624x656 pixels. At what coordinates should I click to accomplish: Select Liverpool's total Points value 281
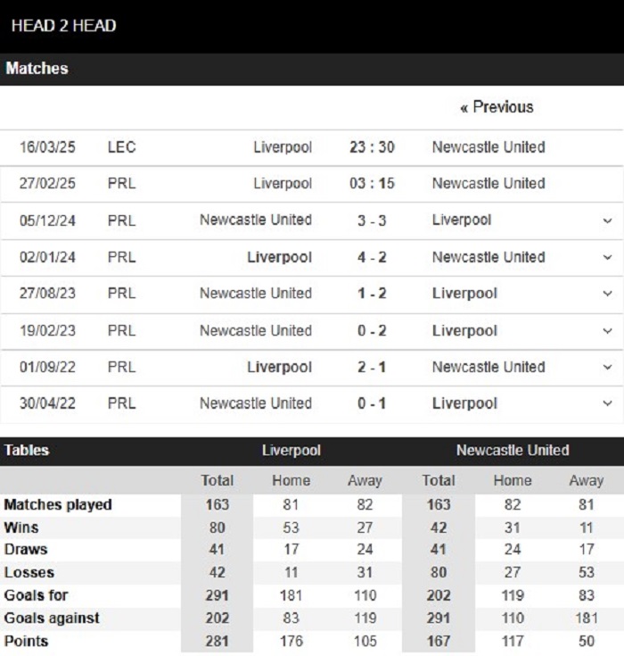217,642
